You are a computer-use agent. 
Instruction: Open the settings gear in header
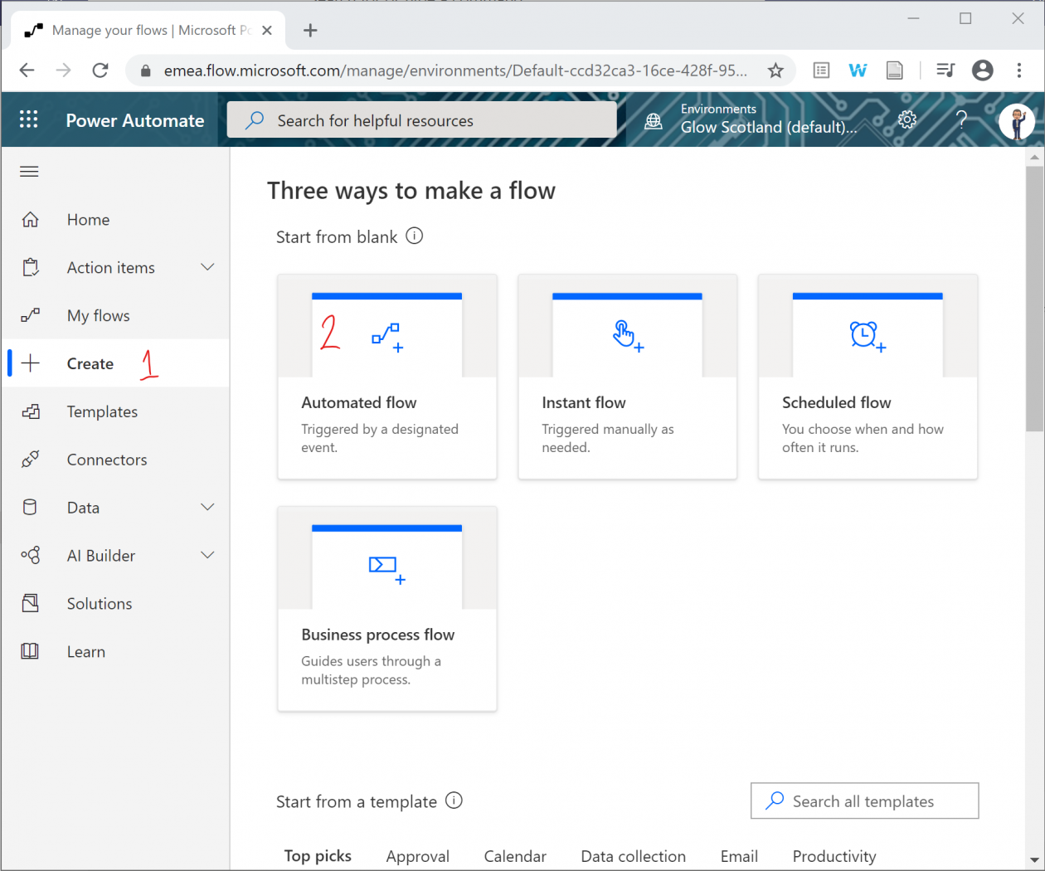907,120
